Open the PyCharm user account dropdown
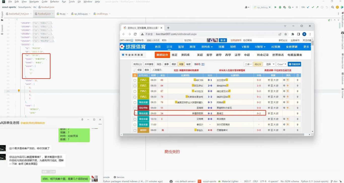Screen dimensions: 344x183 (247, 7)
